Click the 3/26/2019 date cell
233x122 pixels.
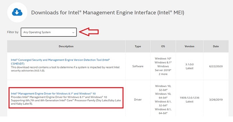coord(216,100)
